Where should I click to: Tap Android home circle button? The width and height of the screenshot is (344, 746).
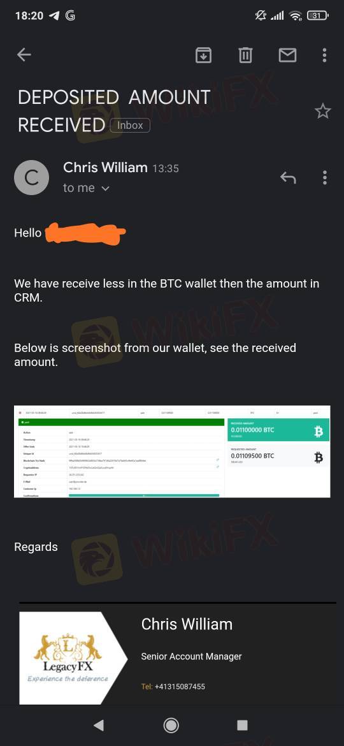pos(171,725)
